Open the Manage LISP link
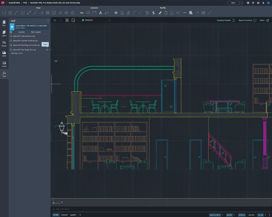Image resolution: width=272 pixels, height=217 pixels. coord(17,53)
